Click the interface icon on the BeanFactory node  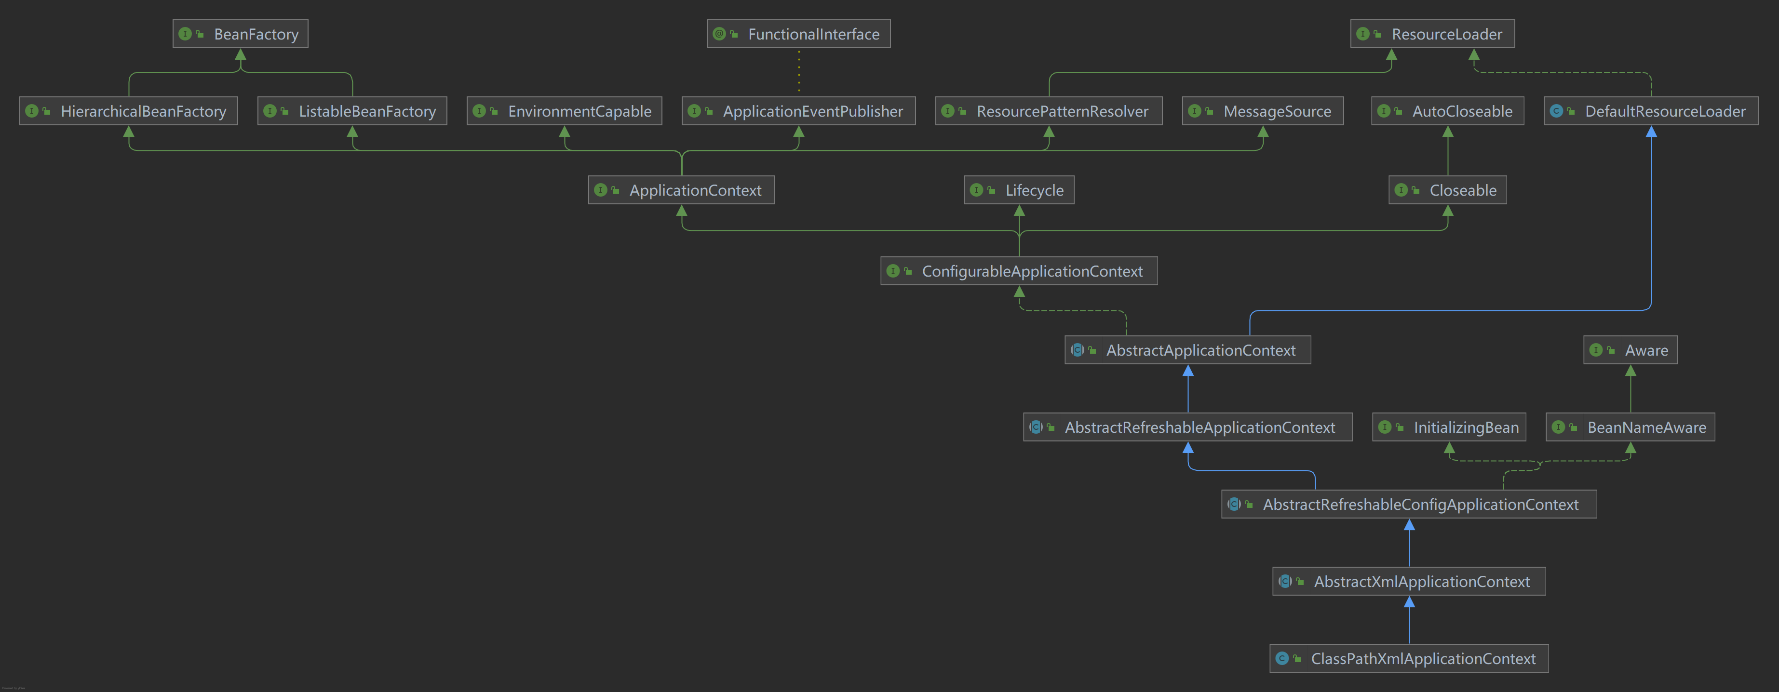[185, 34]
